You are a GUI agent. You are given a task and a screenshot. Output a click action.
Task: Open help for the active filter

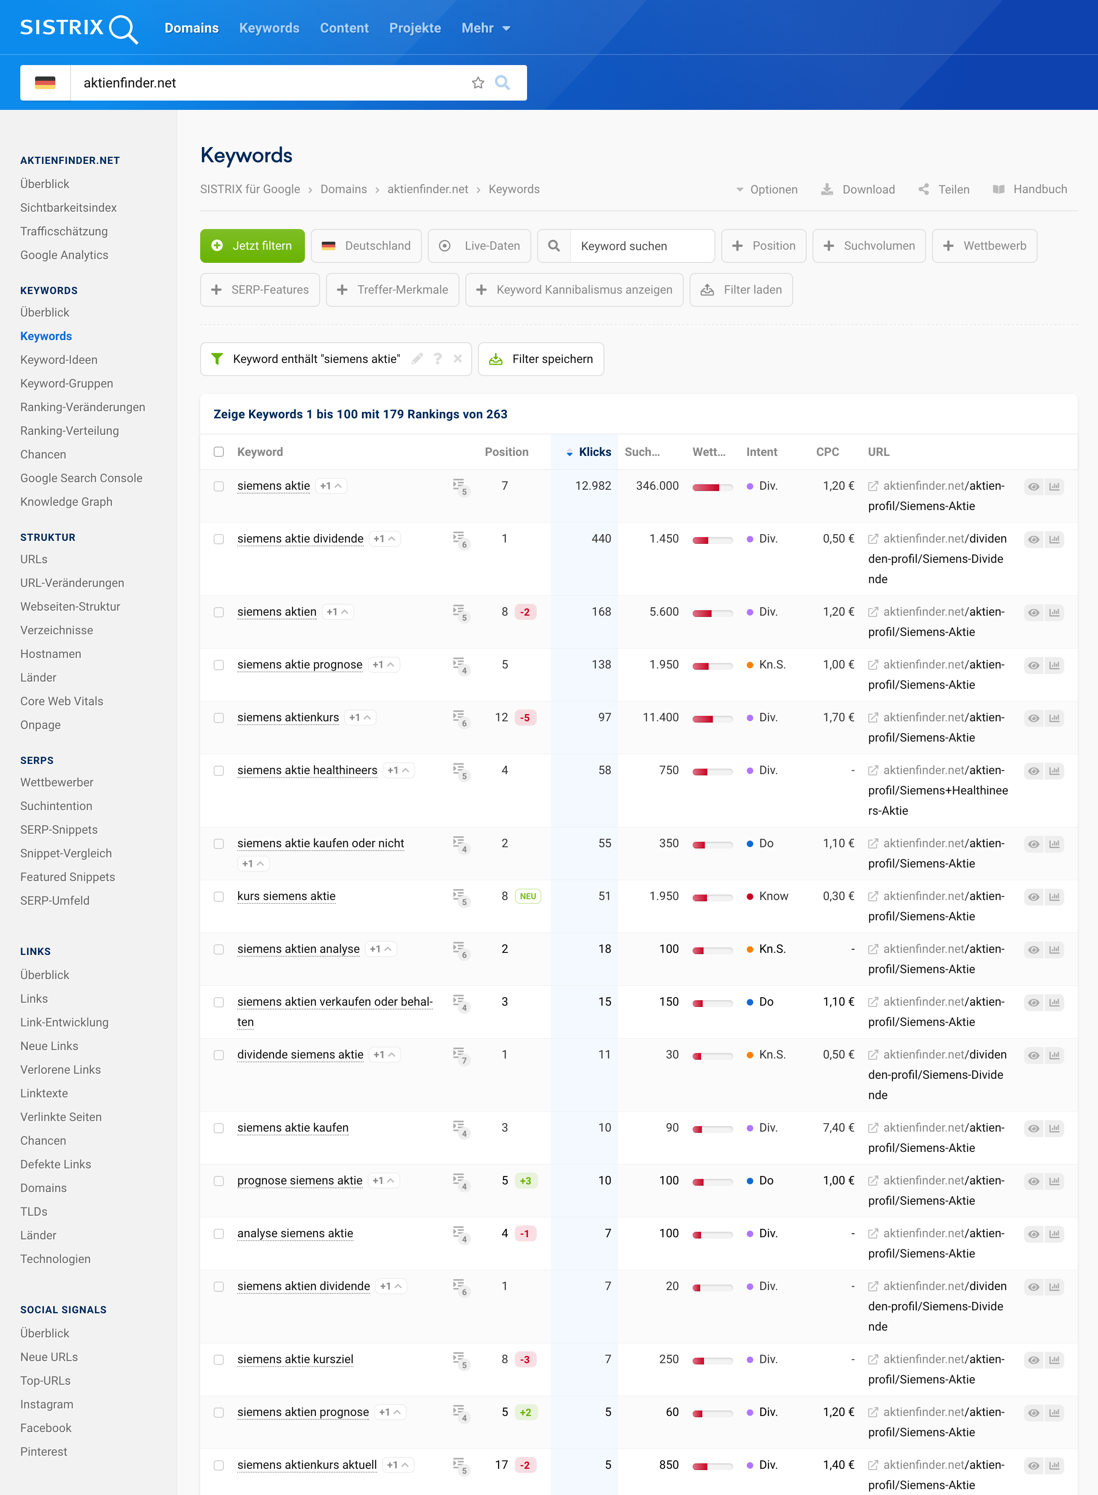tap(438, 359)
